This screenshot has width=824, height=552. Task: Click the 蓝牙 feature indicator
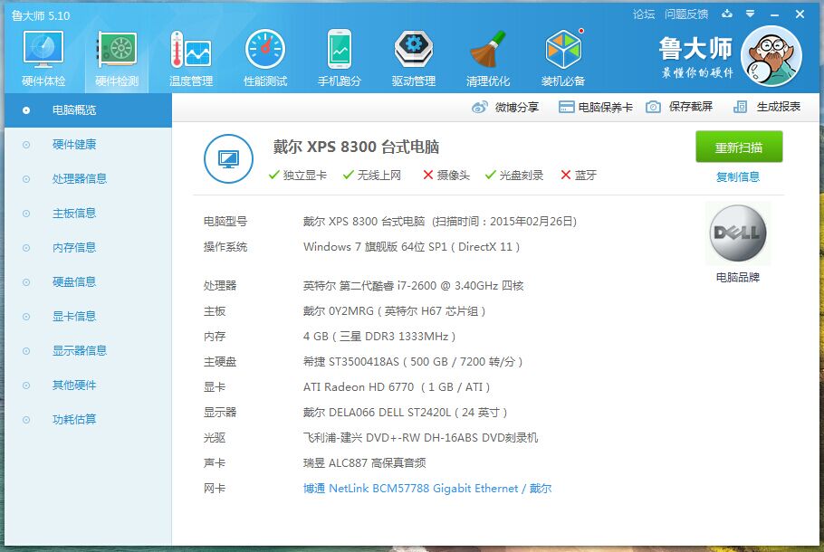click(579, 176)
